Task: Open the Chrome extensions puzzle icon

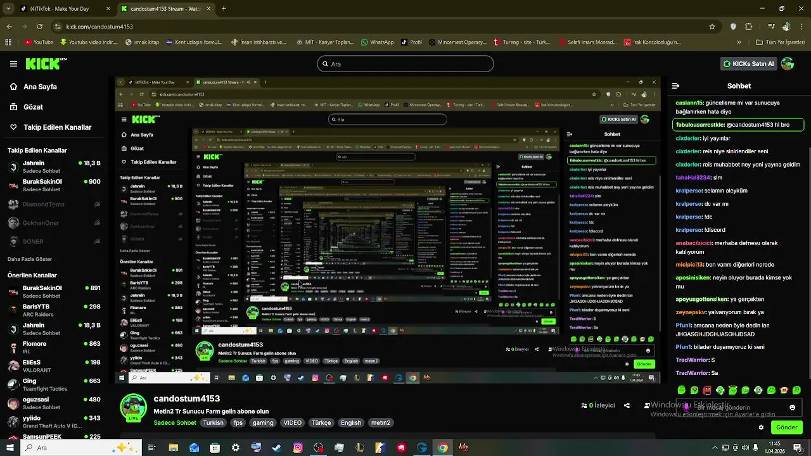Action: (x=749, y=27)
